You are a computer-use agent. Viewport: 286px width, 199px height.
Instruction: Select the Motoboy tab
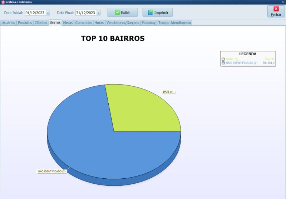(x=148, y=22)
